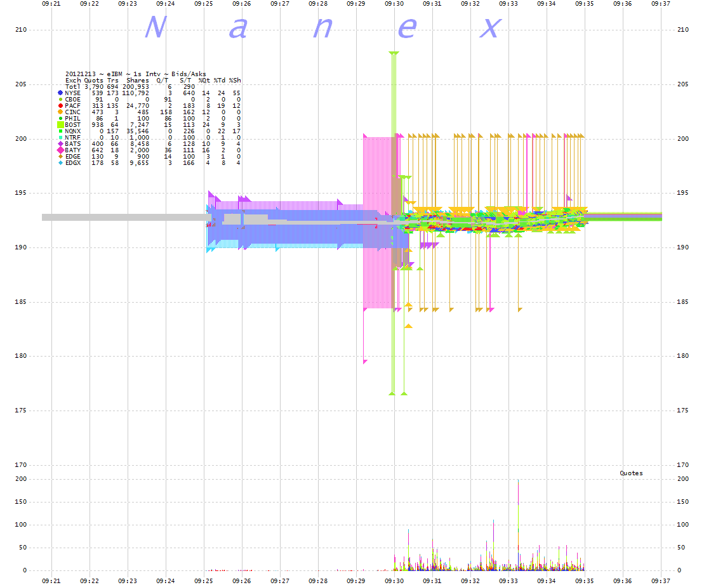
Task: Click the blue NYSE legend marker
Action: click(x=60, y=93)
